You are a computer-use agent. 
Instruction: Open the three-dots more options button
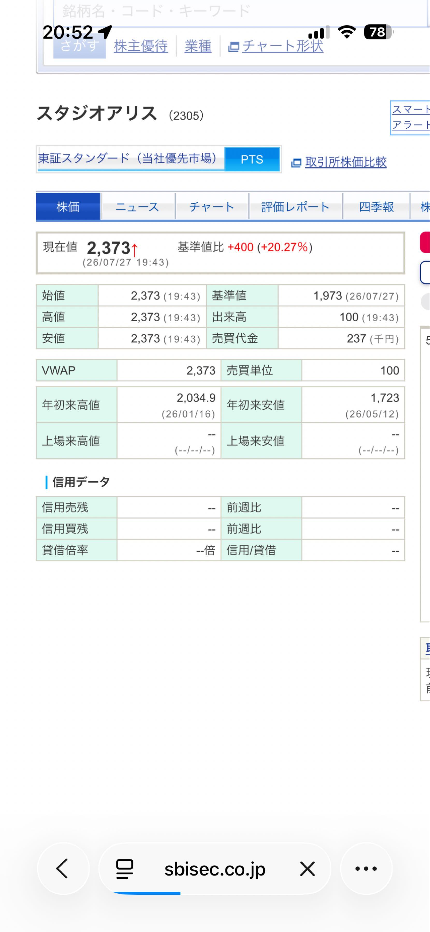(366, 868)
